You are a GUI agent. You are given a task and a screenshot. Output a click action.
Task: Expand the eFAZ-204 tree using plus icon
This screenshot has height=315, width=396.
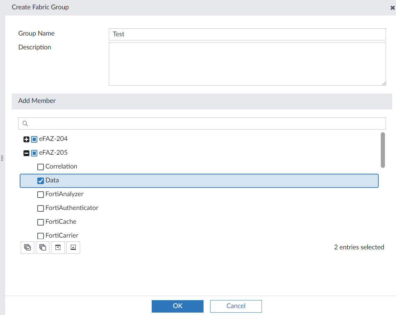[x=26, y=139]
